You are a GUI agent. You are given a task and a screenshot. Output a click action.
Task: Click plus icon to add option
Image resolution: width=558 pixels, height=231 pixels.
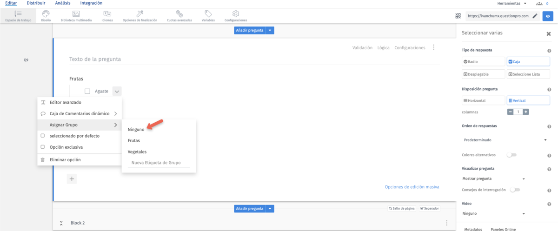(72, 178)
